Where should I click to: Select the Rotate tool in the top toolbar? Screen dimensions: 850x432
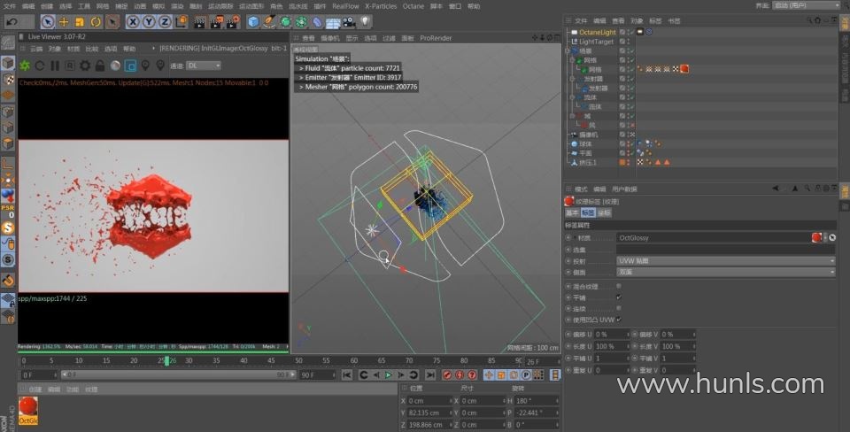point(96,21)
